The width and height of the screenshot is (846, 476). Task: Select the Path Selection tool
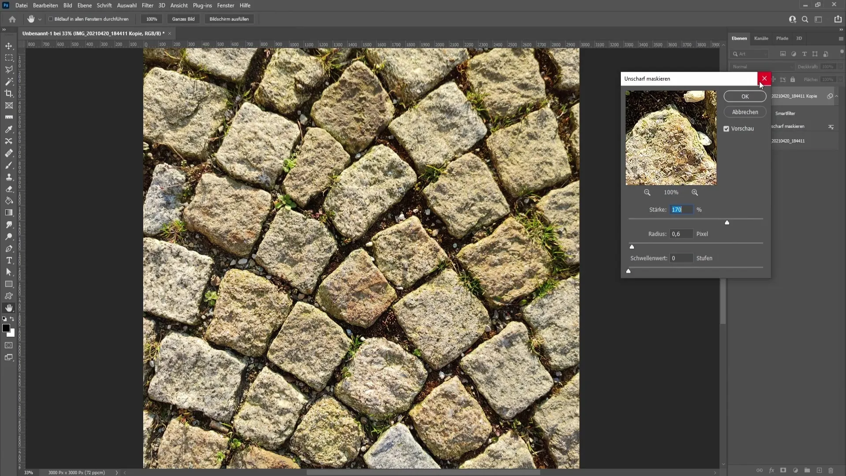(9, 272)
